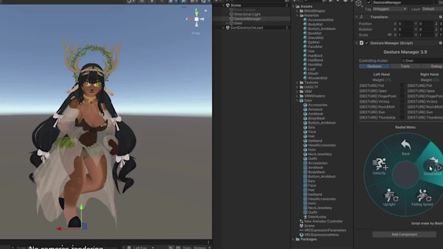Screen dimensions: 443x249
Task: Open the Layer dropdown (Default)
Action: [433, 9]
